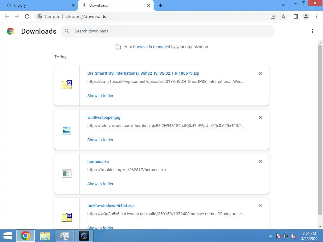The width and height of the screenshot is (323, 242).
Task: Click the browser back arrow
Action: tap(7, 16)
